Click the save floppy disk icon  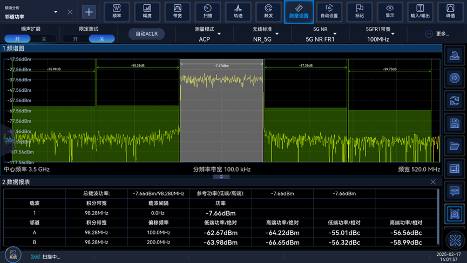[455, 124]
